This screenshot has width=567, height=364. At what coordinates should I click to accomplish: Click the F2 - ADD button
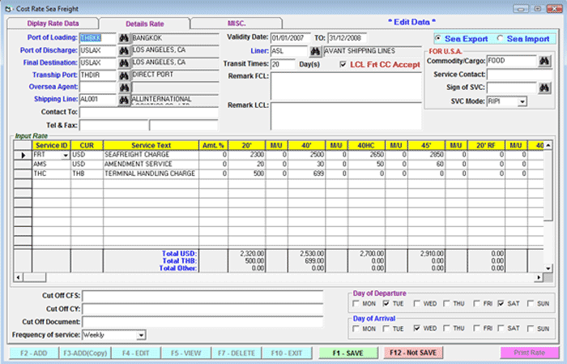[x=34, y=353]
